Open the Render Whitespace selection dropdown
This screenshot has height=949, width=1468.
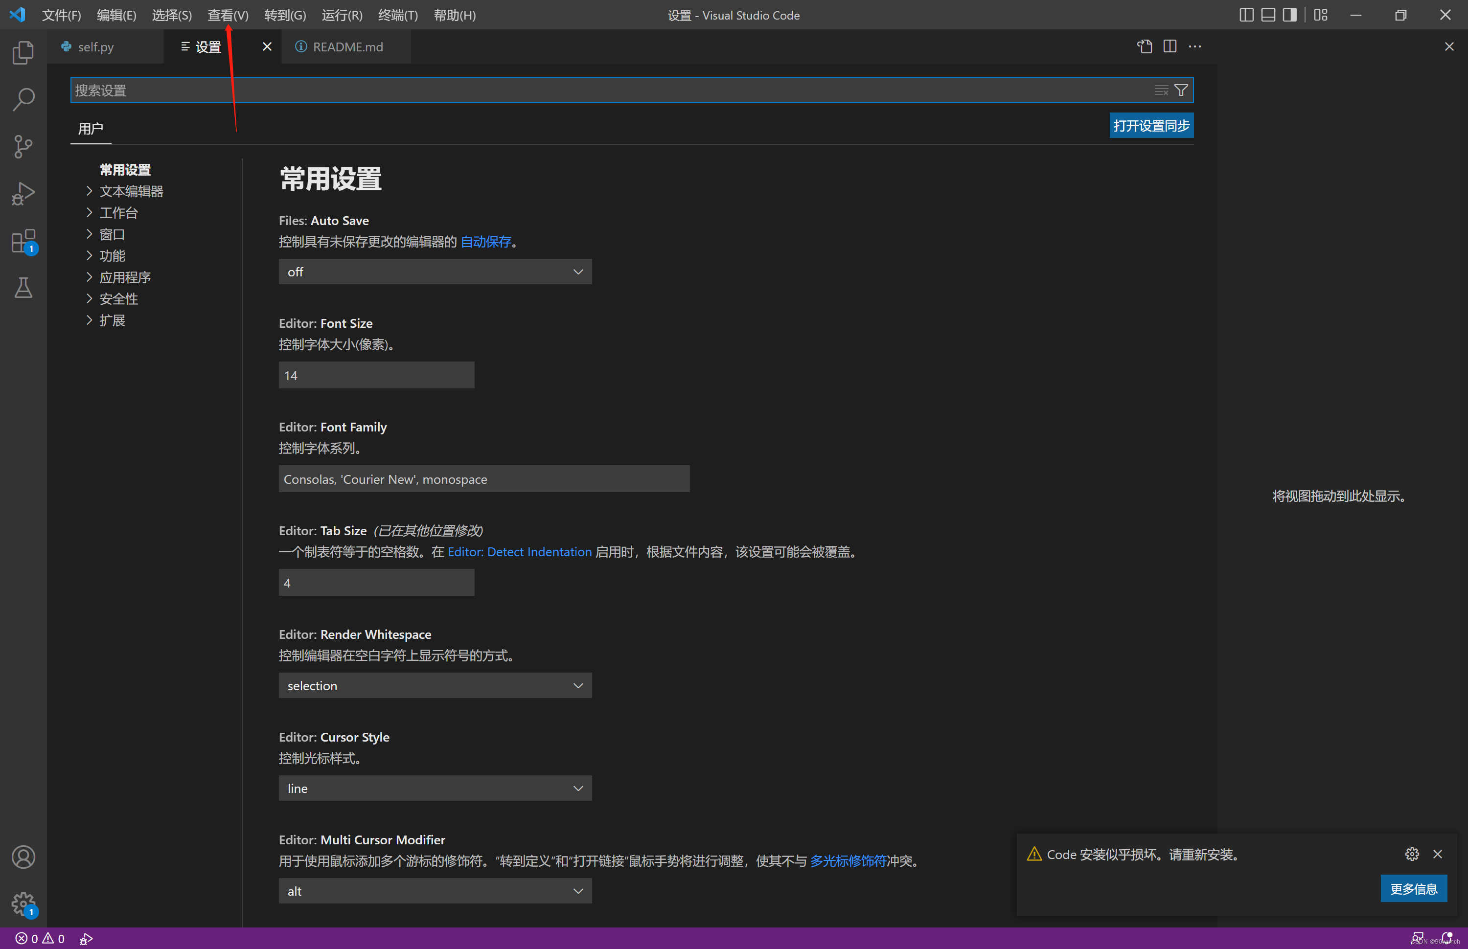435,685
